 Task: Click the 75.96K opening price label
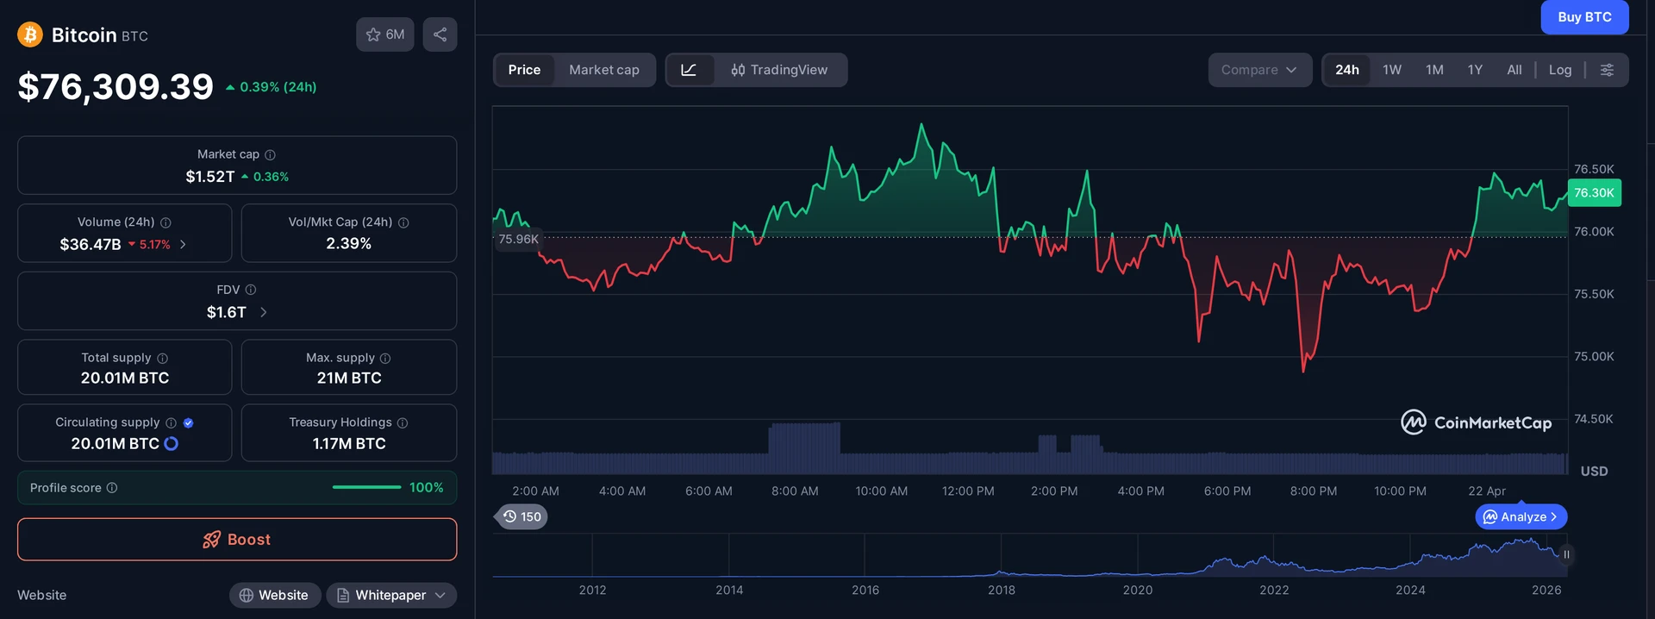click(x=518, y=239)
